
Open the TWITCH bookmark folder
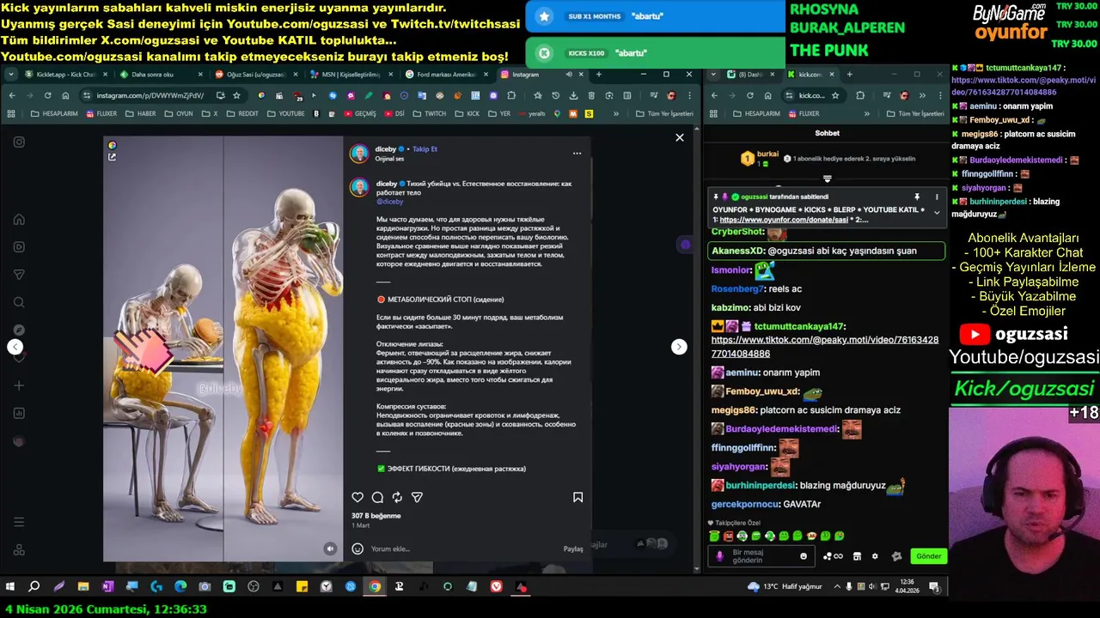coord(430,113)
